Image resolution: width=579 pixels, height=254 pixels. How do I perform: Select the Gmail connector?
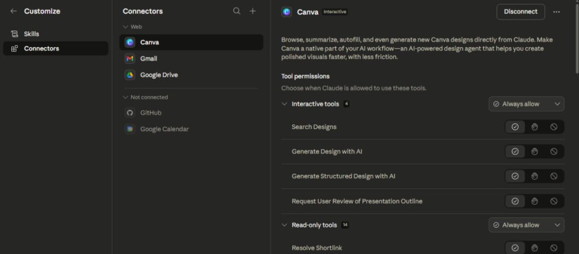pos(148,59)
